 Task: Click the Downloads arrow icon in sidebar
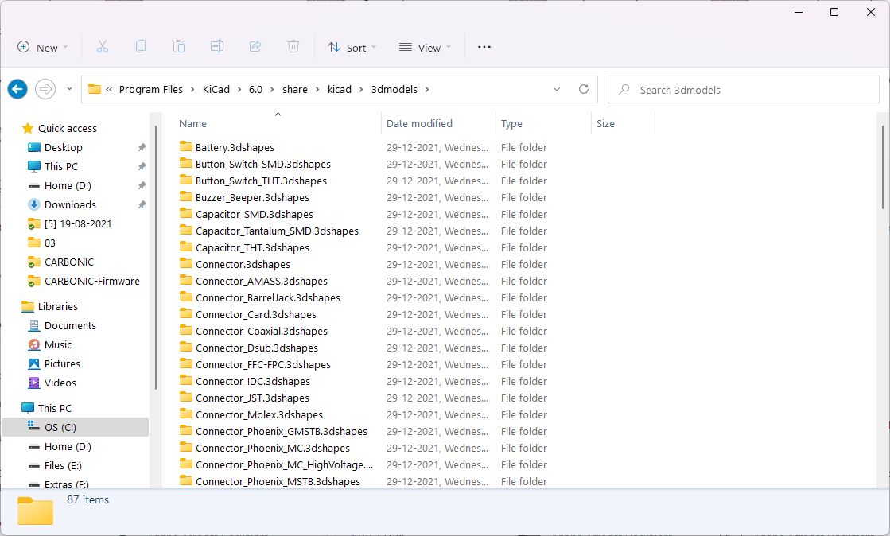tap(34, 204)
